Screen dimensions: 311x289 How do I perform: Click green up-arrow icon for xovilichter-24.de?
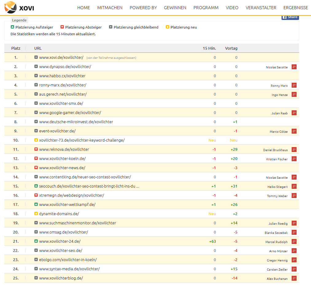point(36,241)
